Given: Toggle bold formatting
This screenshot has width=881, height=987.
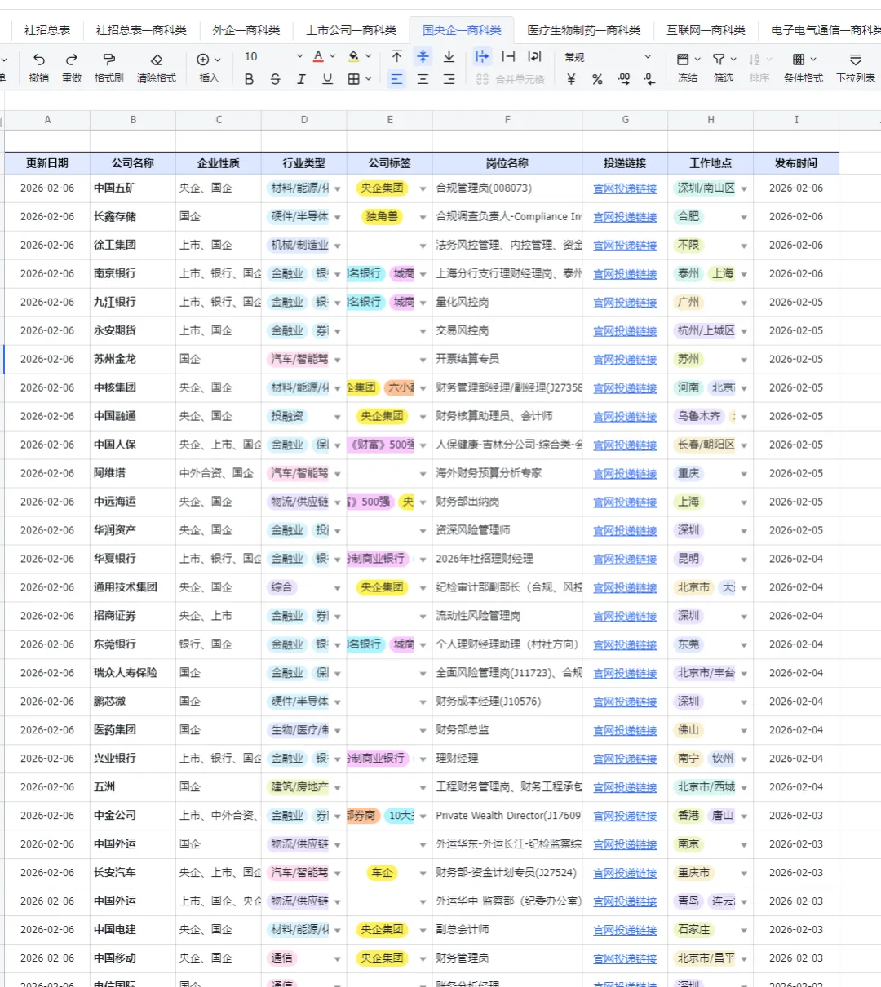Looking at the screenshot, I should tap(249, 79).
